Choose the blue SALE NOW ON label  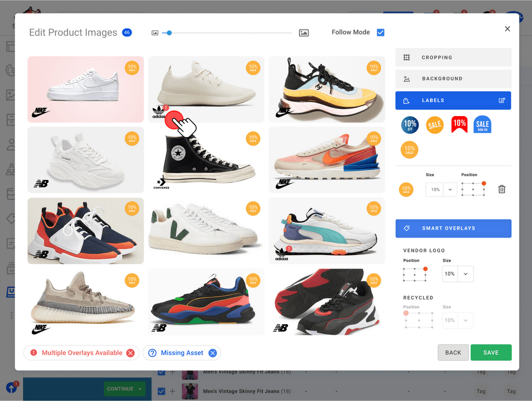click(x=482, y=124)
